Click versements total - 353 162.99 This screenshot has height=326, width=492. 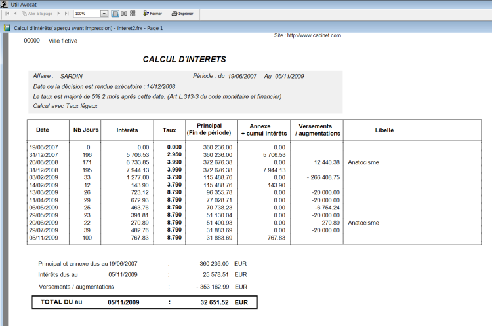click(x=213, y=287)
